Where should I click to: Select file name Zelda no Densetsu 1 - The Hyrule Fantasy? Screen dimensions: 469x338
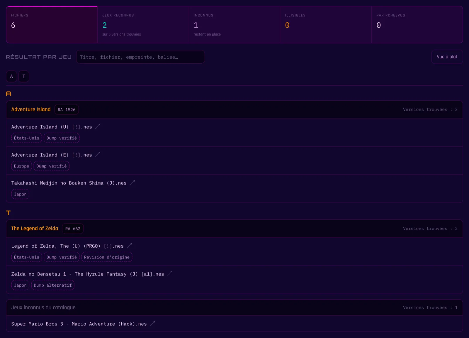88,274
